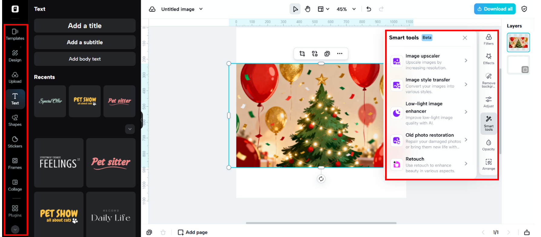Screen dimensions: 541x237
Task: Click the Beta badge
Action: pos(427,38)
